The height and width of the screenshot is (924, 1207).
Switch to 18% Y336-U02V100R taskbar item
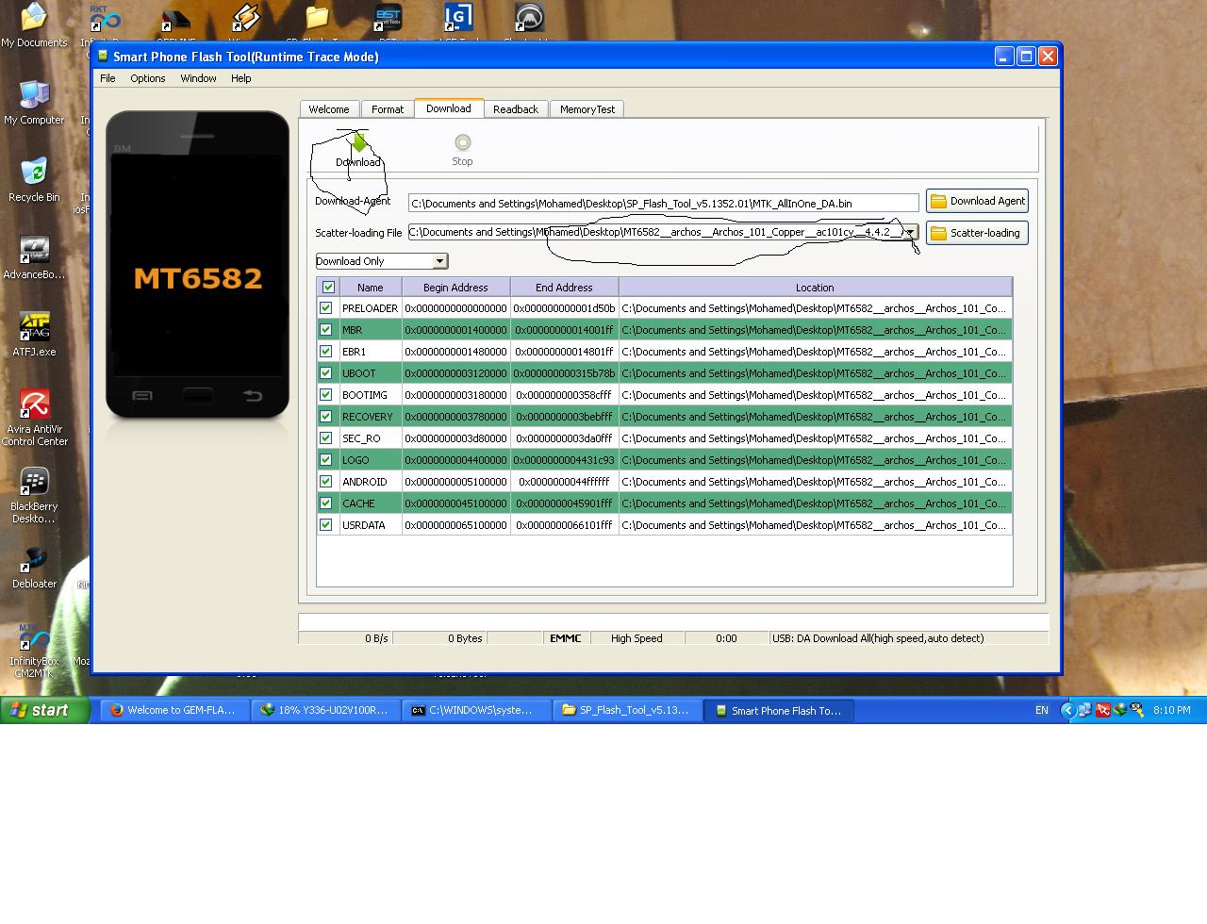pyautogui.click(x=325, y=710)
